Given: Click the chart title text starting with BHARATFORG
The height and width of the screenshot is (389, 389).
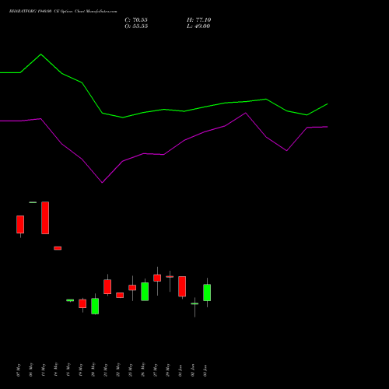Looking at the screenshot, I should coord(63,12).
